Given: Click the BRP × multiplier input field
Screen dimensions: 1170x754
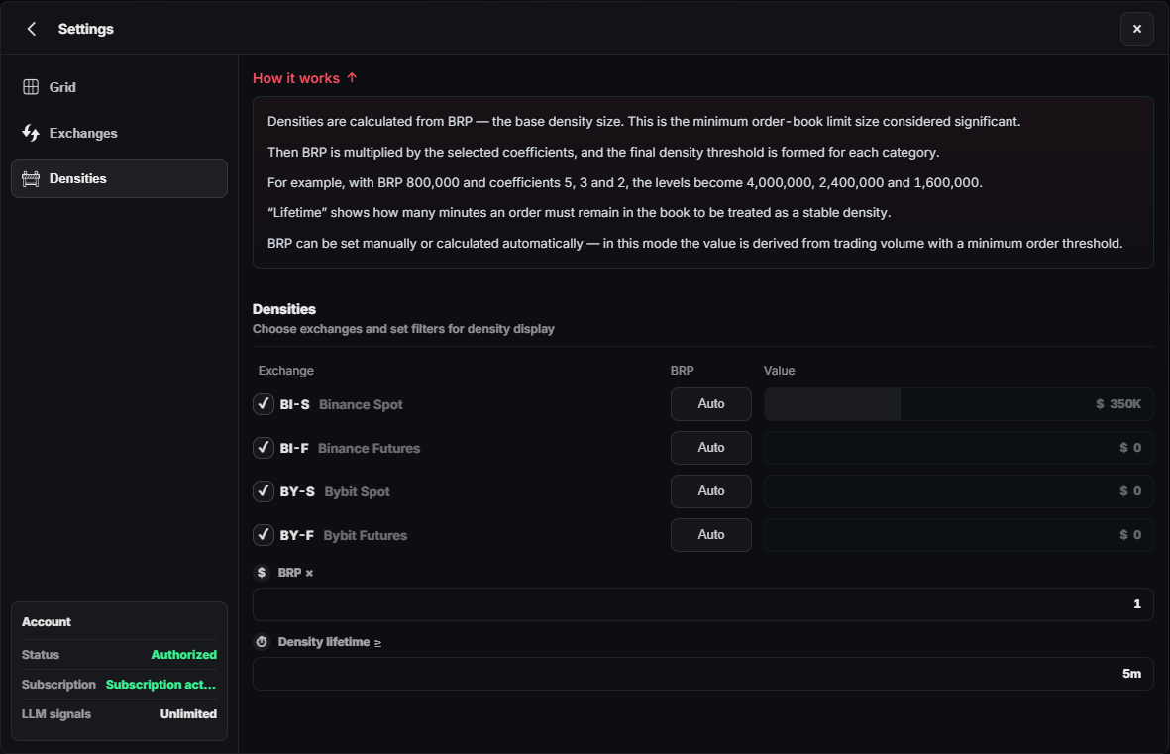Looking at the screenshot, I should [702, 604].
